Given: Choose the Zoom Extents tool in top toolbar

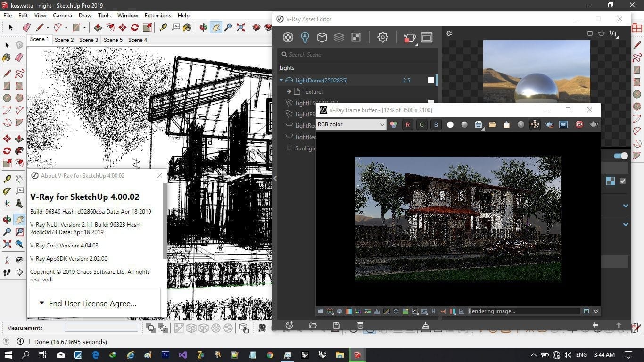Looking at the screenshot, I should pos(241,27).
